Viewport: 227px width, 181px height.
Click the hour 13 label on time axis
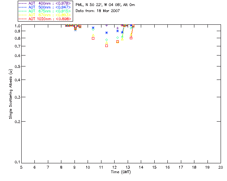point(128,167)
